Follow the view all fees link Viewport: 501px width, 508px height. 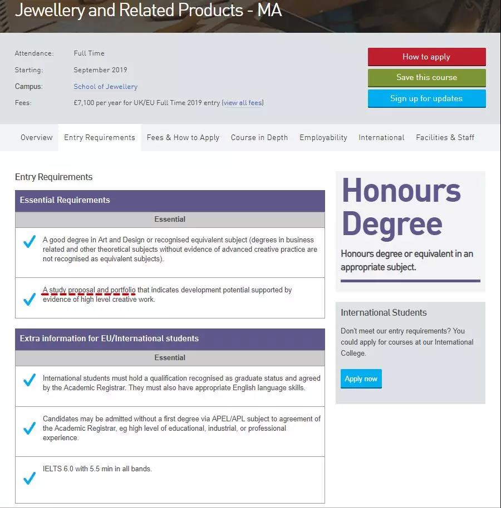pos(243,103)
